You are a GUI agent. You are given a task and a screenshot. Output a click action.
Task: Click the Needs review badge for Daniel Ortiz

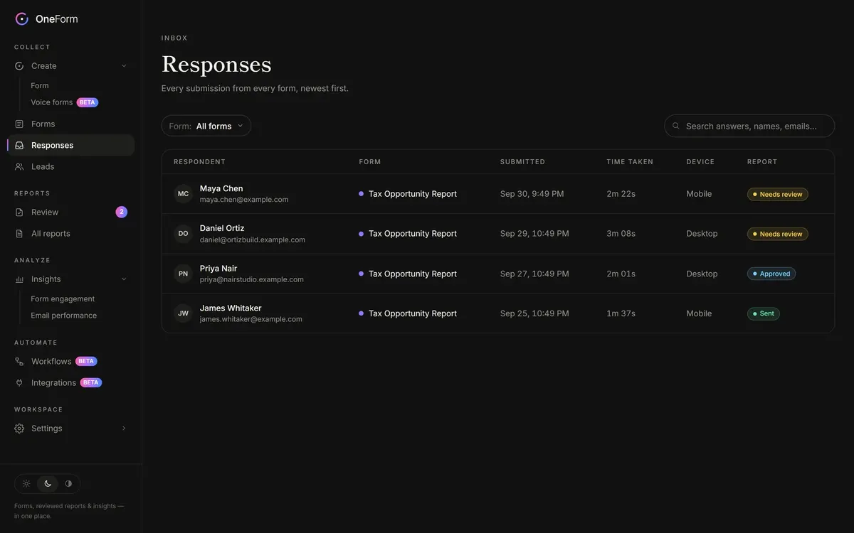777,234
